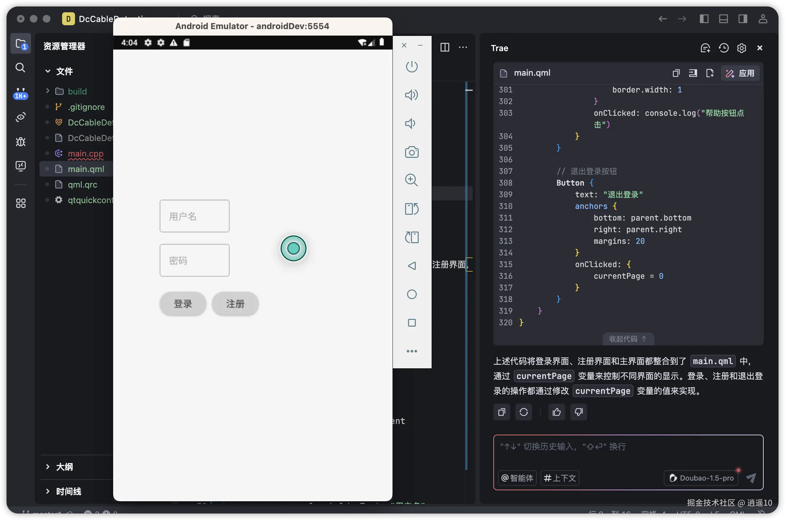The width and height of the screenshot is (785, 520).
Task: Click the thumbs up feedback icon
Action: pos(556,412)
